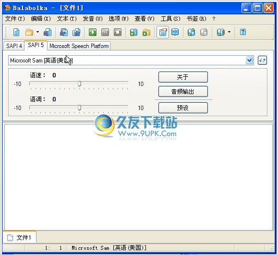Open Help with the question mark icon
278x255 pixels.
tap(243, 32)
